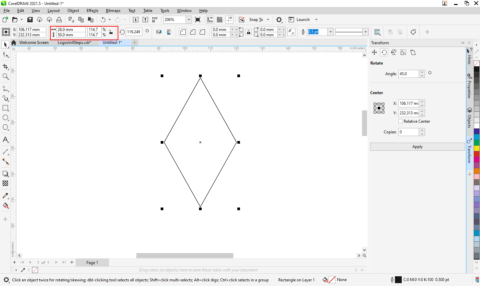Increase the Copies spinner
This screenshot has width=480, height=286.
click(422, 130)
